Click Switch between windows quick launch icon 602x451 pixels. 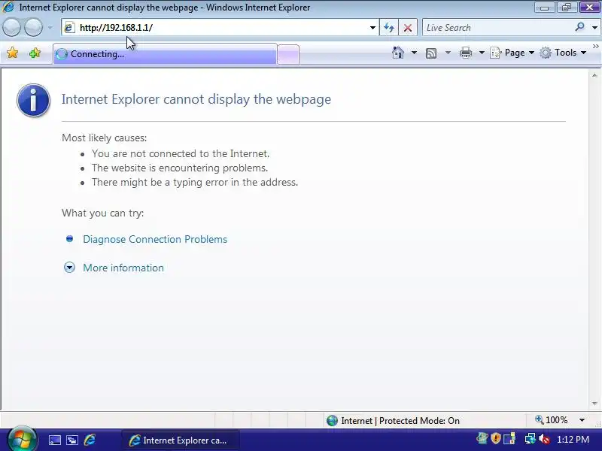72,440
